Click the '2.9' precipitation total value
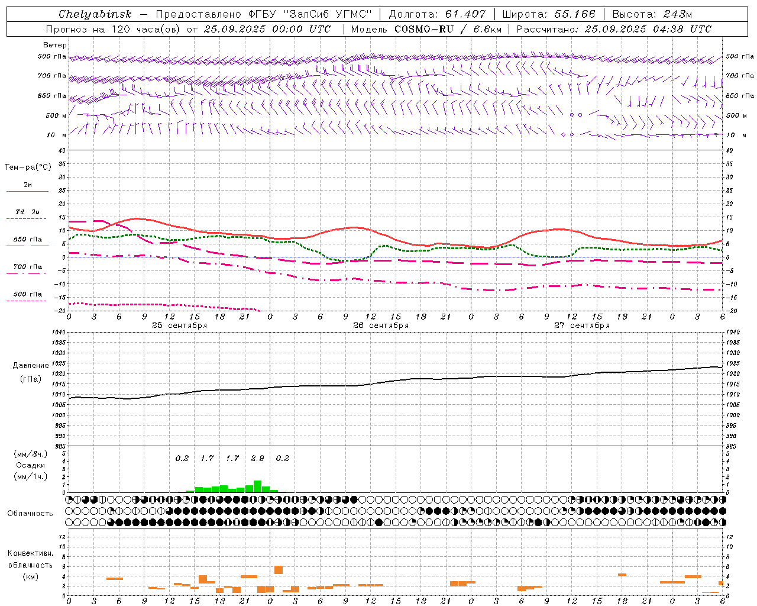Image resolution: width=757 pixels, height=606 pixels. tap(257, 458)
